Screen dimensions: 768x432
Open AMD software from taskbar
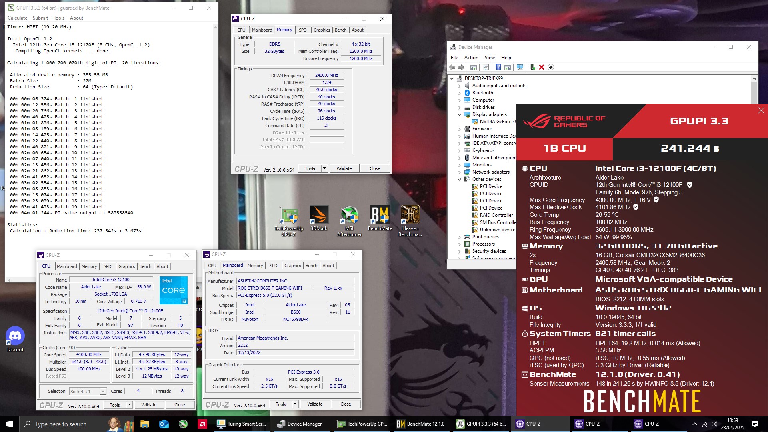point(202,424)
